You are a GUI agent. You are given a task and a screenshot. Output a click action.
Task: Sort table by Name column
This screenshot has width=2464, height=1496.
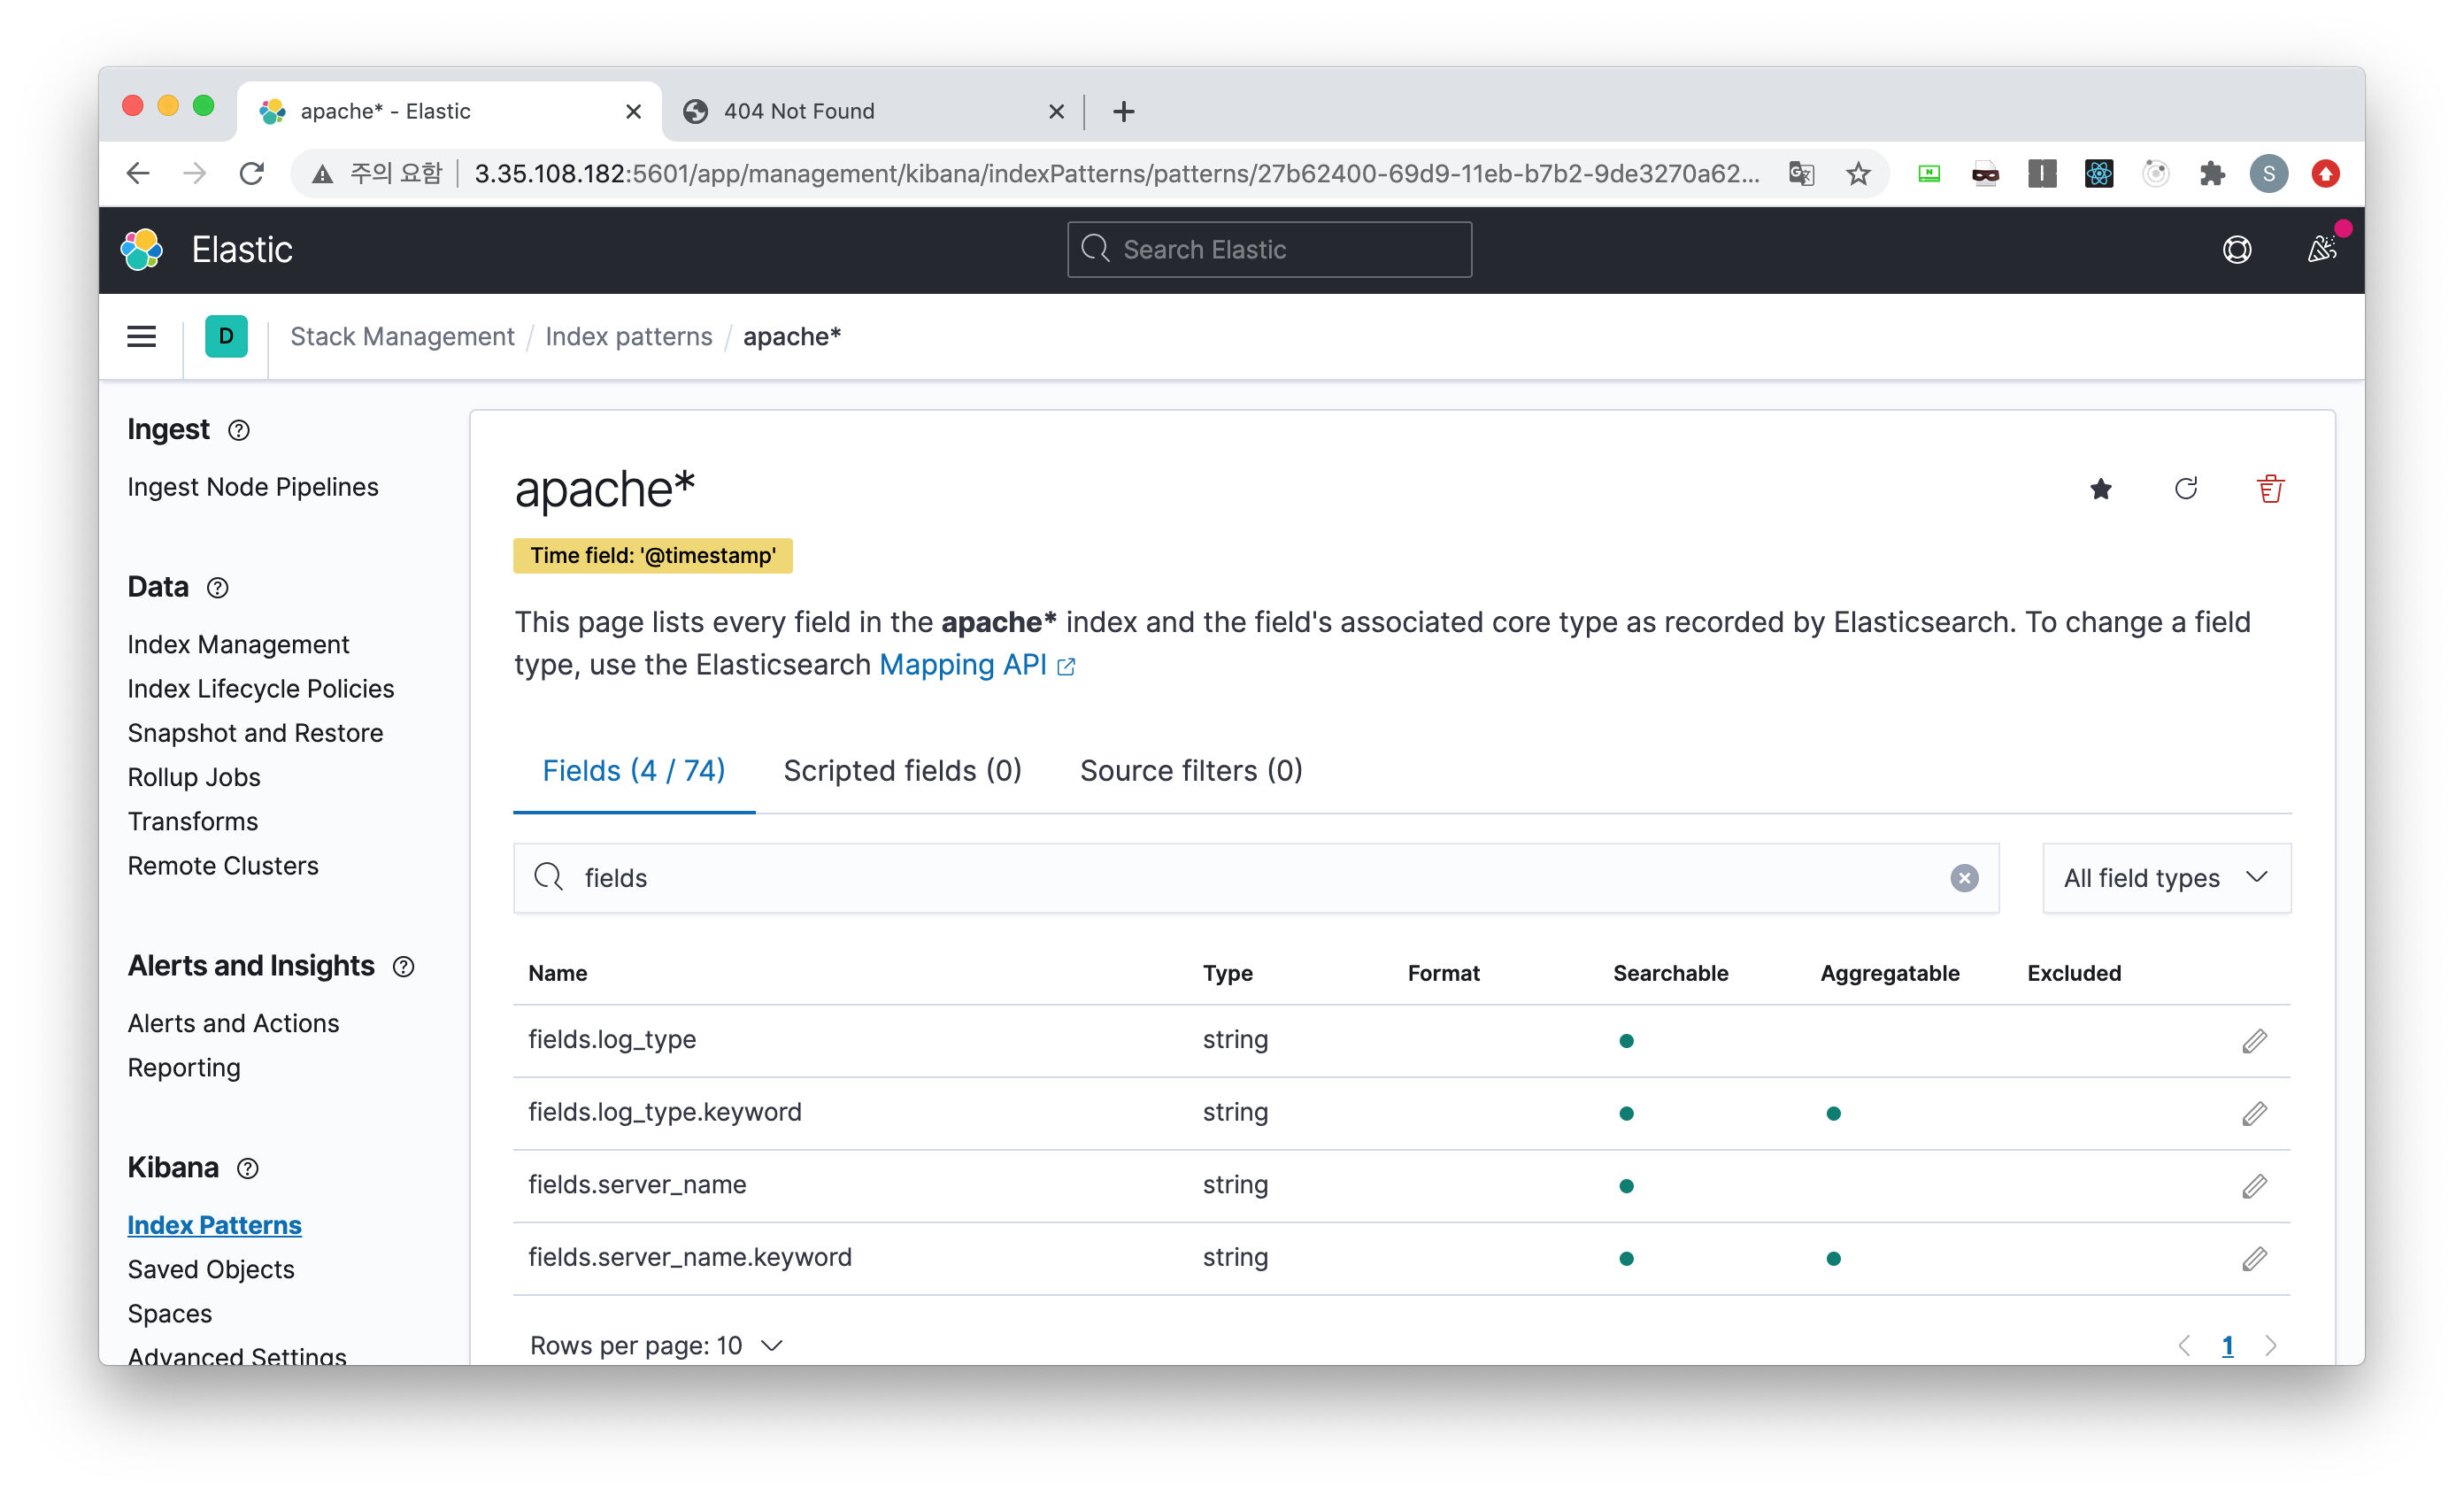pos(557,973)
